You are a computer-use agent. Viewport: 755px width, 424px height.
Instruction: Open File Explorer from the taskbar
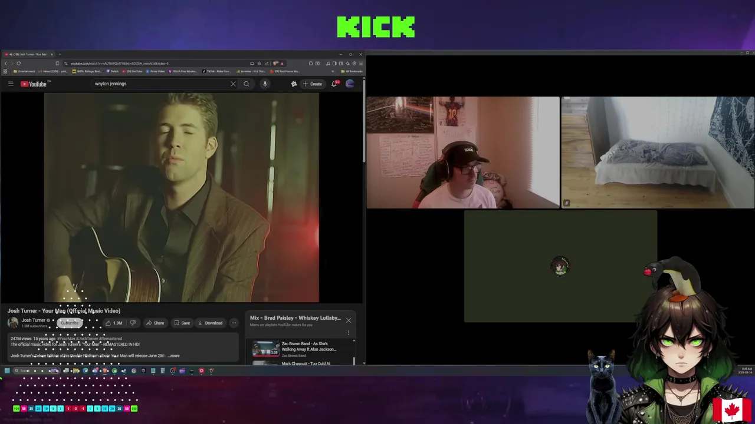coord(76,371)
